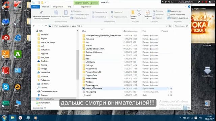The width and height of the screenshot is (216, 121).
Task: Select all (Выделить все) ribbon item
Action: (x=174, y=11)
